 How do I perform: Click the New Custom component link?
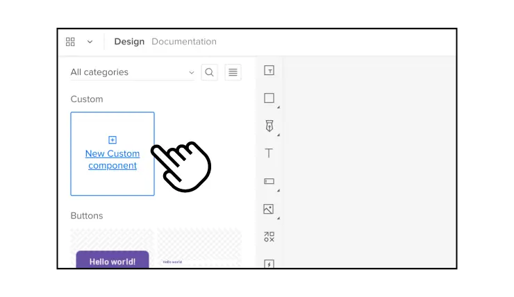(113, 160)
